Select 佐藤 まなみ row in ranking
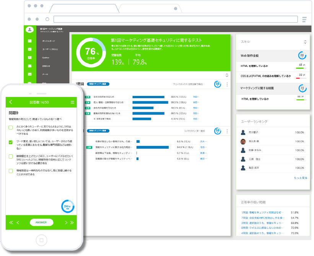 (273, 150)
